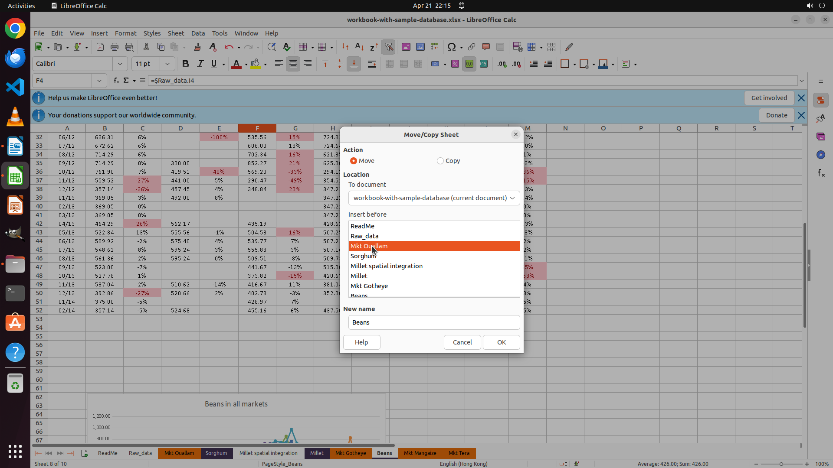The height and width of the screenshot is (468, 833).
Task: Open the Functions sidebar panel icon
Action: tap(821, 173)
